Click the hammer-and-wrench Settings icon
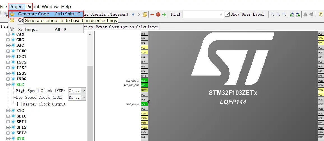The image size is (324, 141). pyautogui.click(x=12, y=29)
